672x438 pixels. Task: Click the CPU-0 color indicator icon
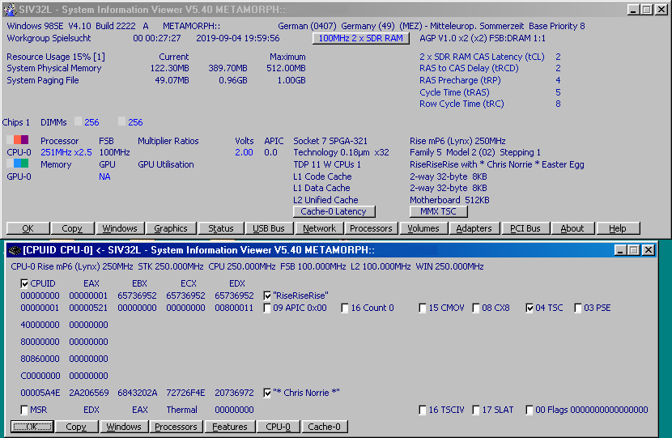[18, 140]
